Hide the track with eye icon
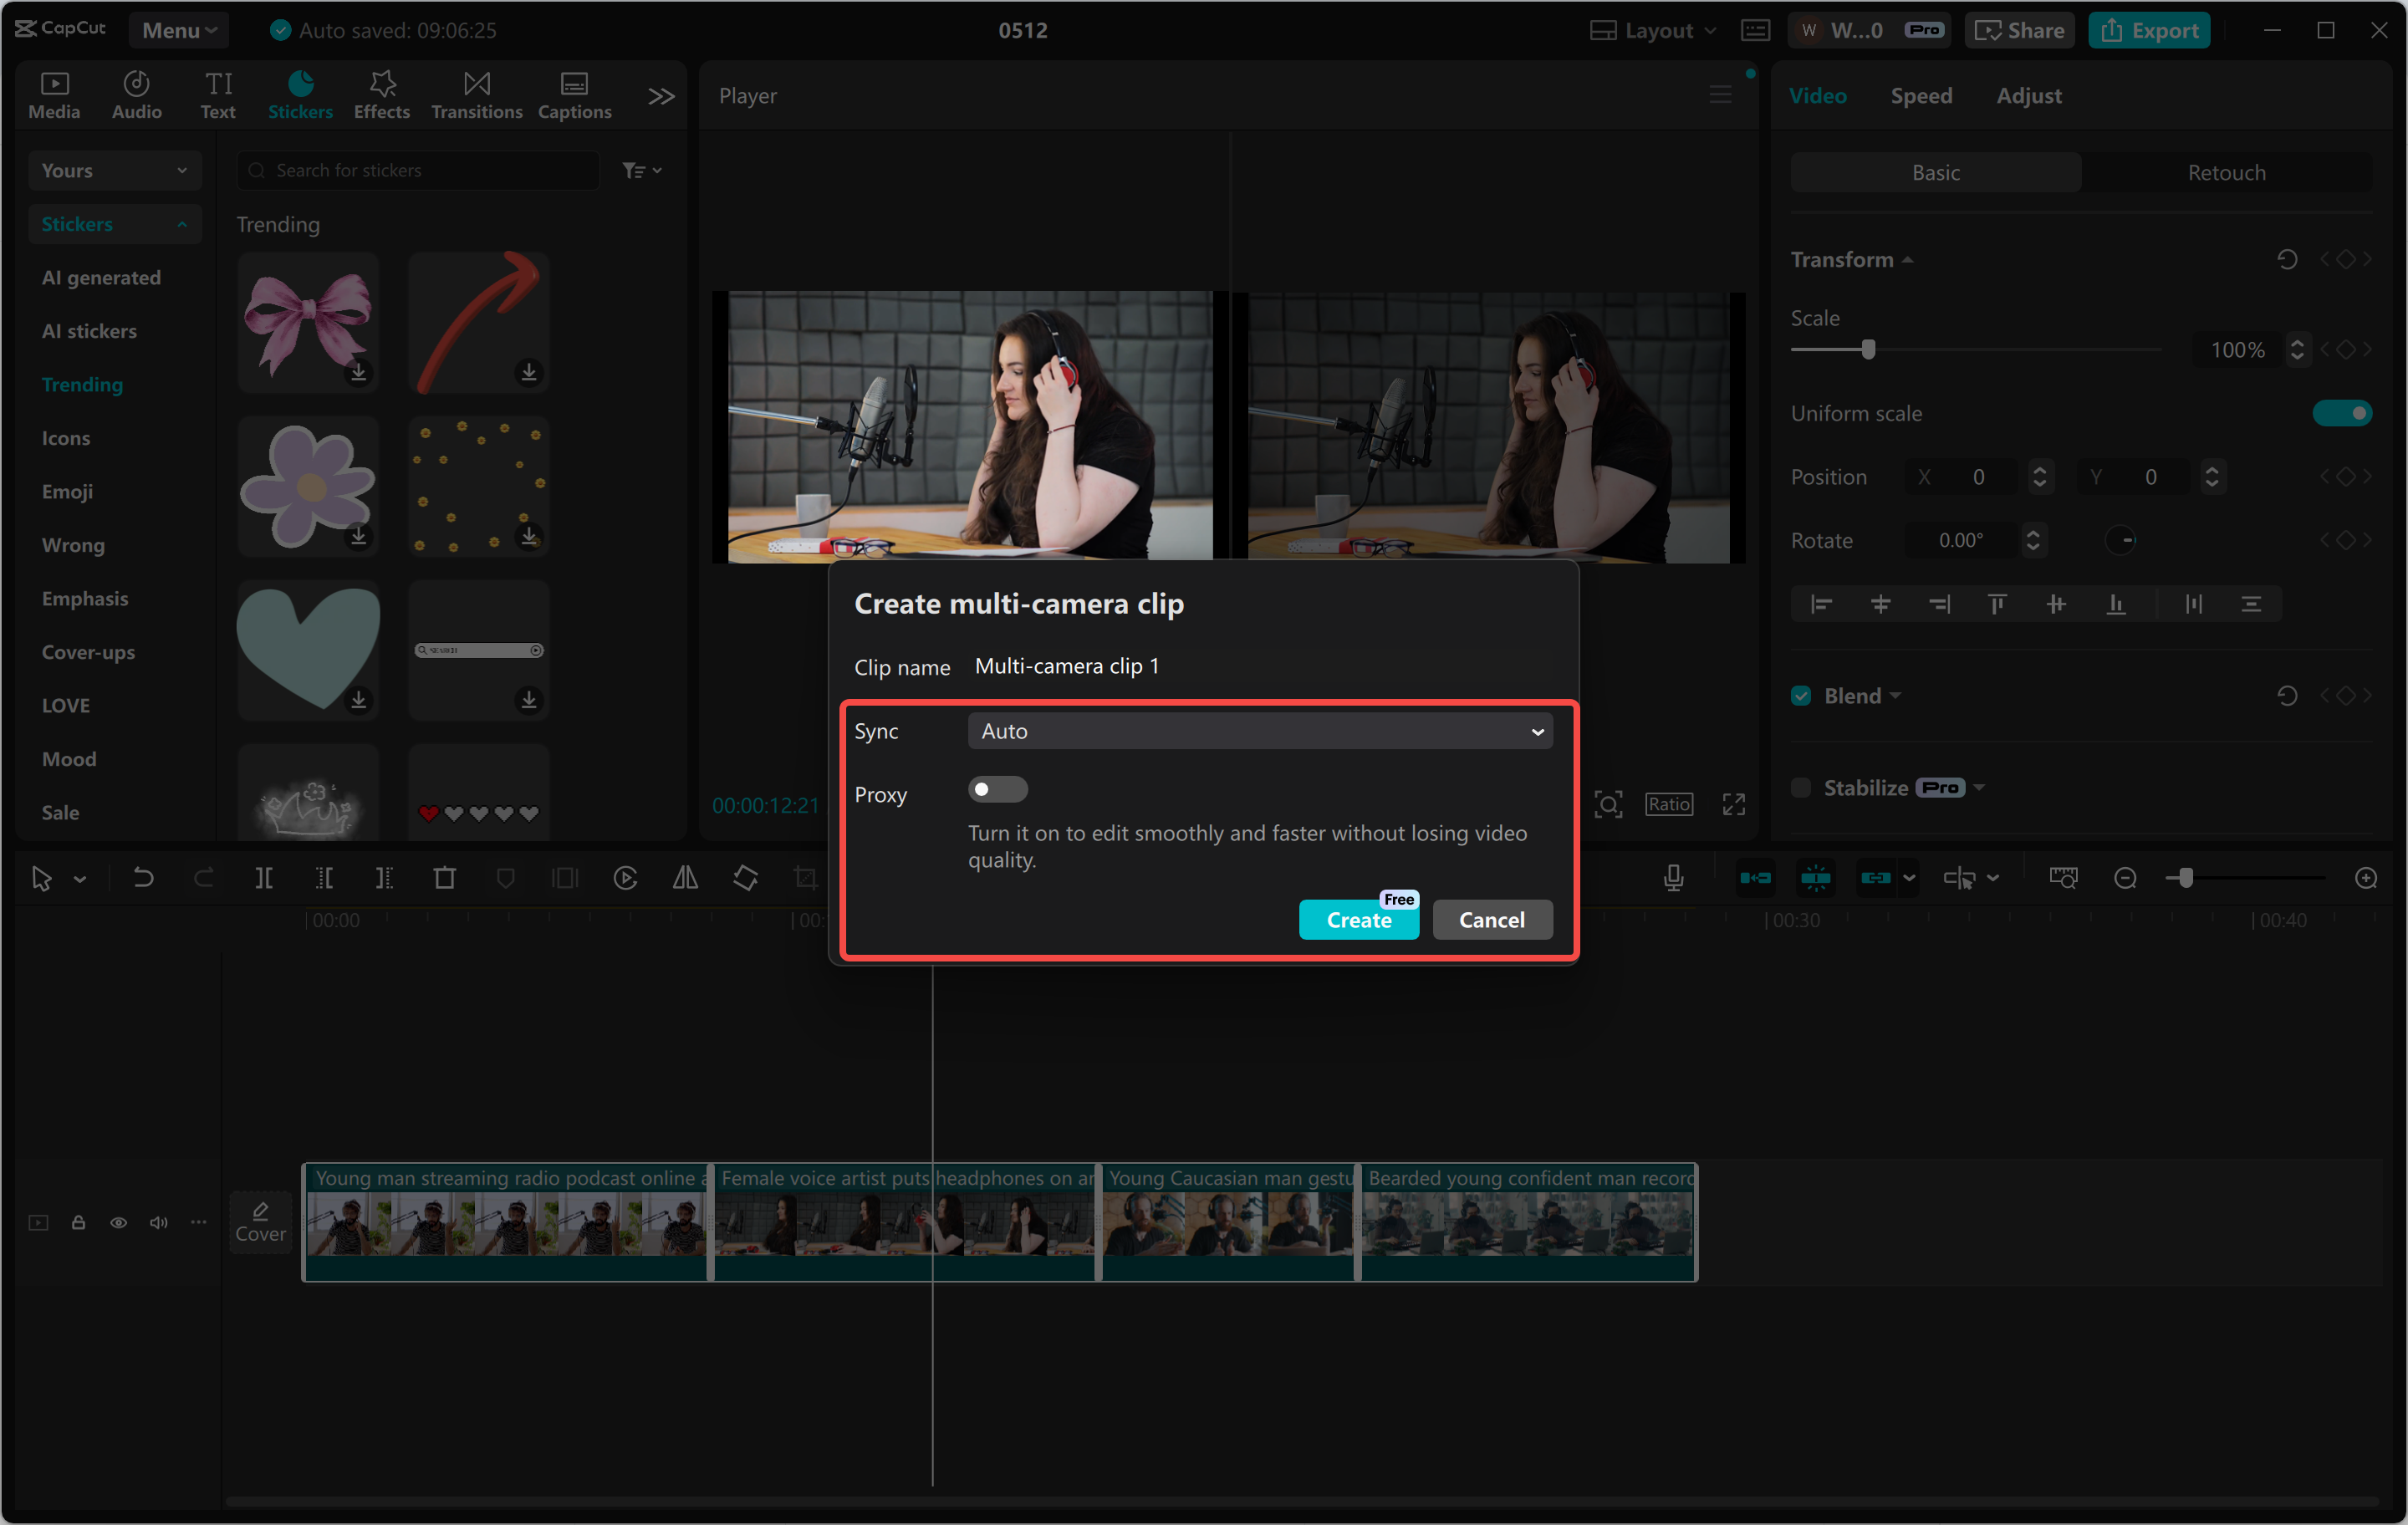 click(118, 1222)
